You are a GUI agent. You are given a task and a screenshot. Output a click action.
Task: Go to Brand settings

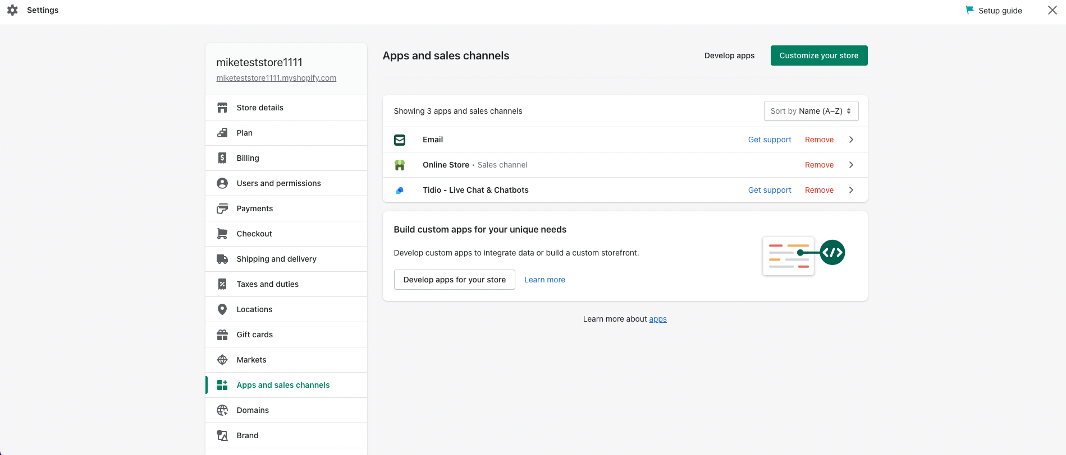[286, 435]
